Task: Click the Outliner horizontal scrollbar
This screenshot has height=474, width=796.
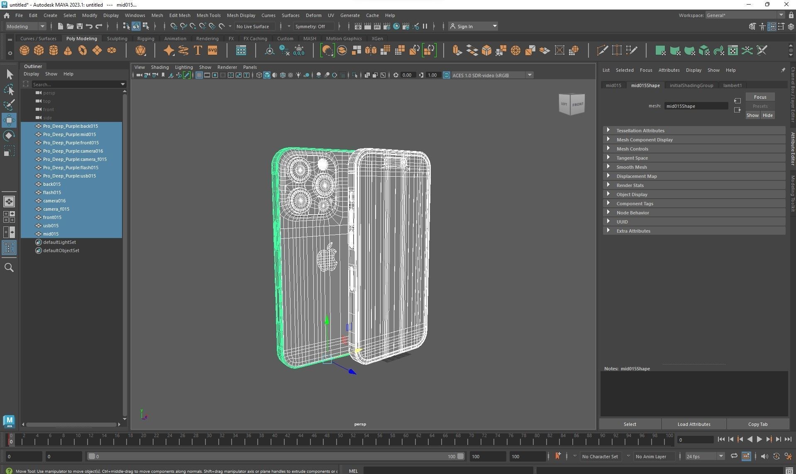Action: point(71,424)
